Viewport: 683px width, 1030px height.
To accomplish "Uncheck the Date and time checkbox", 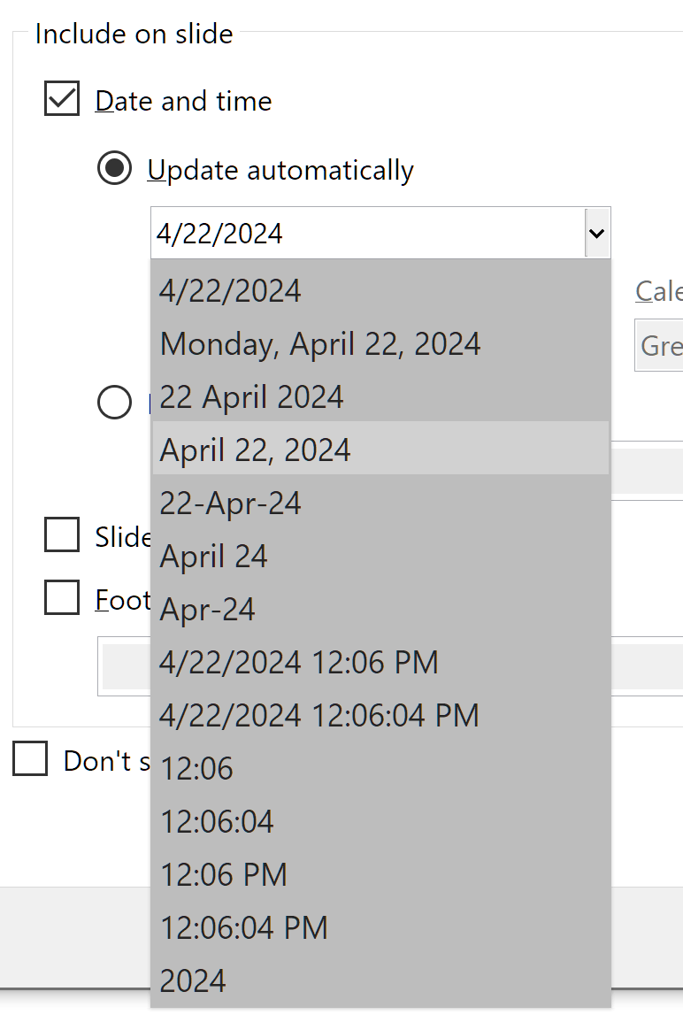I will coord(62,100).
